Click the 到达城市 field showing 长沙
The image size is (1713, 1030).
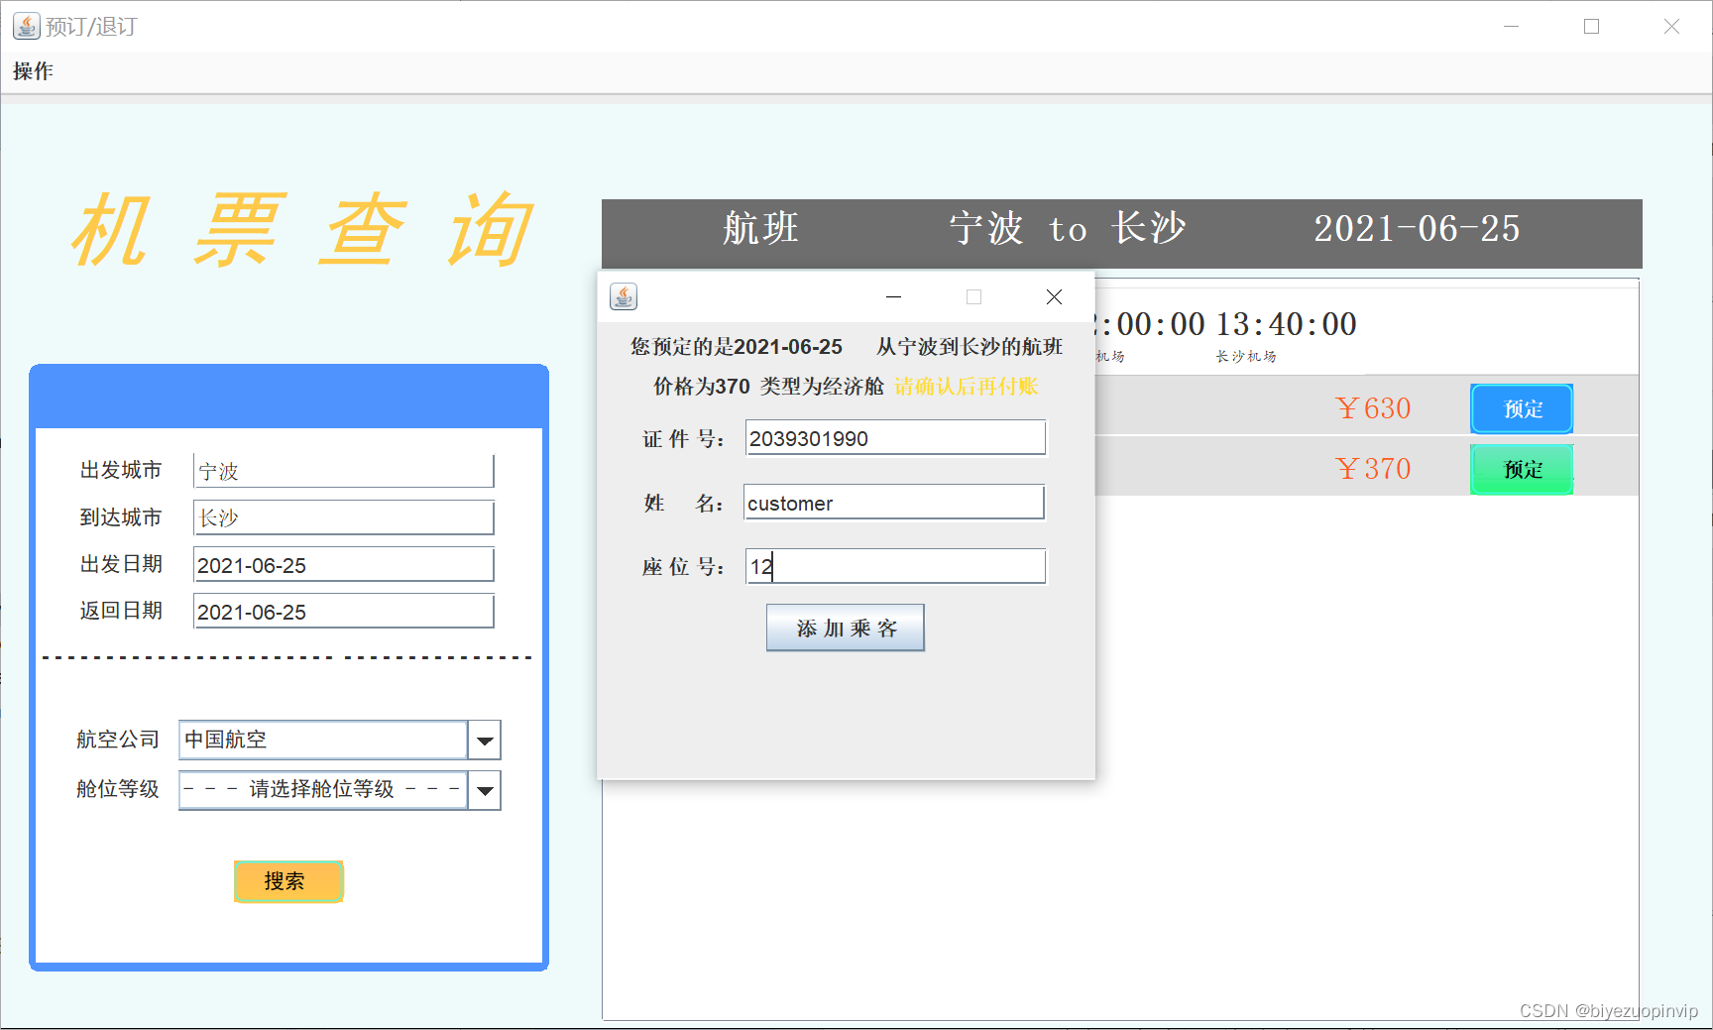(343, 516)
